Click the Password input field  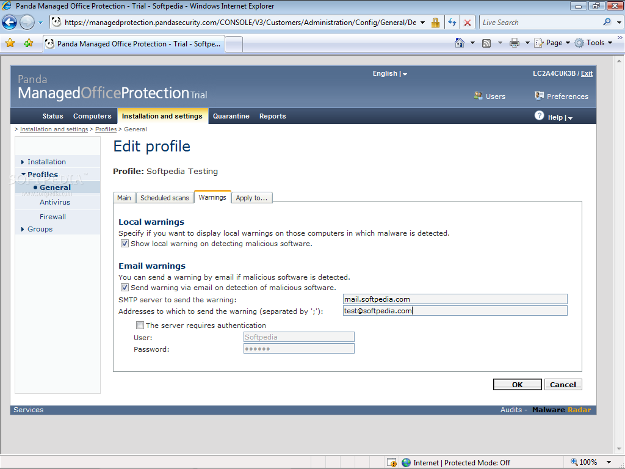coord(299,349)
